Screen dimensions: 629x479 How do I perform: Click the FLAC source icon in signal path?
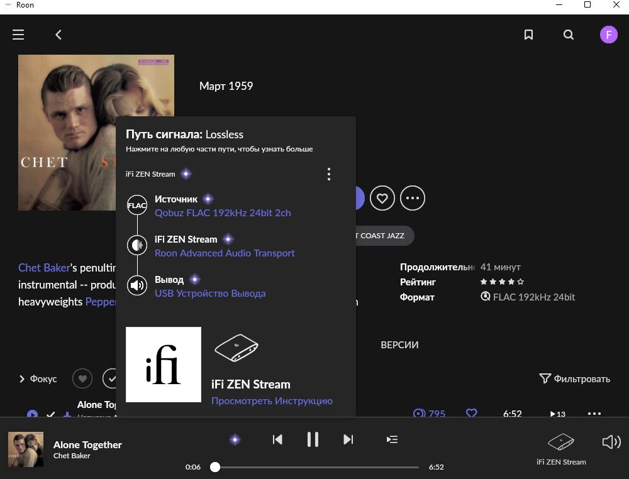[136, 205]
